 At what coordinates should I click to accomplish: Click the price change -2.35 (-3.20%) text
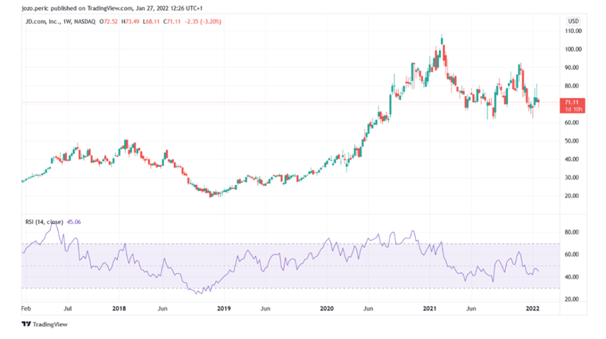pos(201,21)
